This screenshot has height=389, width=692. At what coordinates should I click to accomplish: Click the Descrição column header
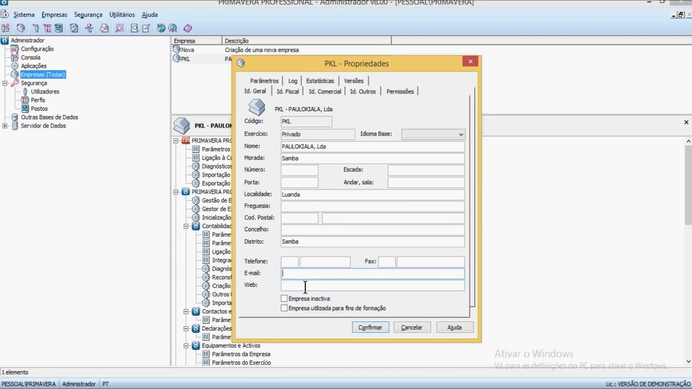pyautogui.click(x=307, y=41)
